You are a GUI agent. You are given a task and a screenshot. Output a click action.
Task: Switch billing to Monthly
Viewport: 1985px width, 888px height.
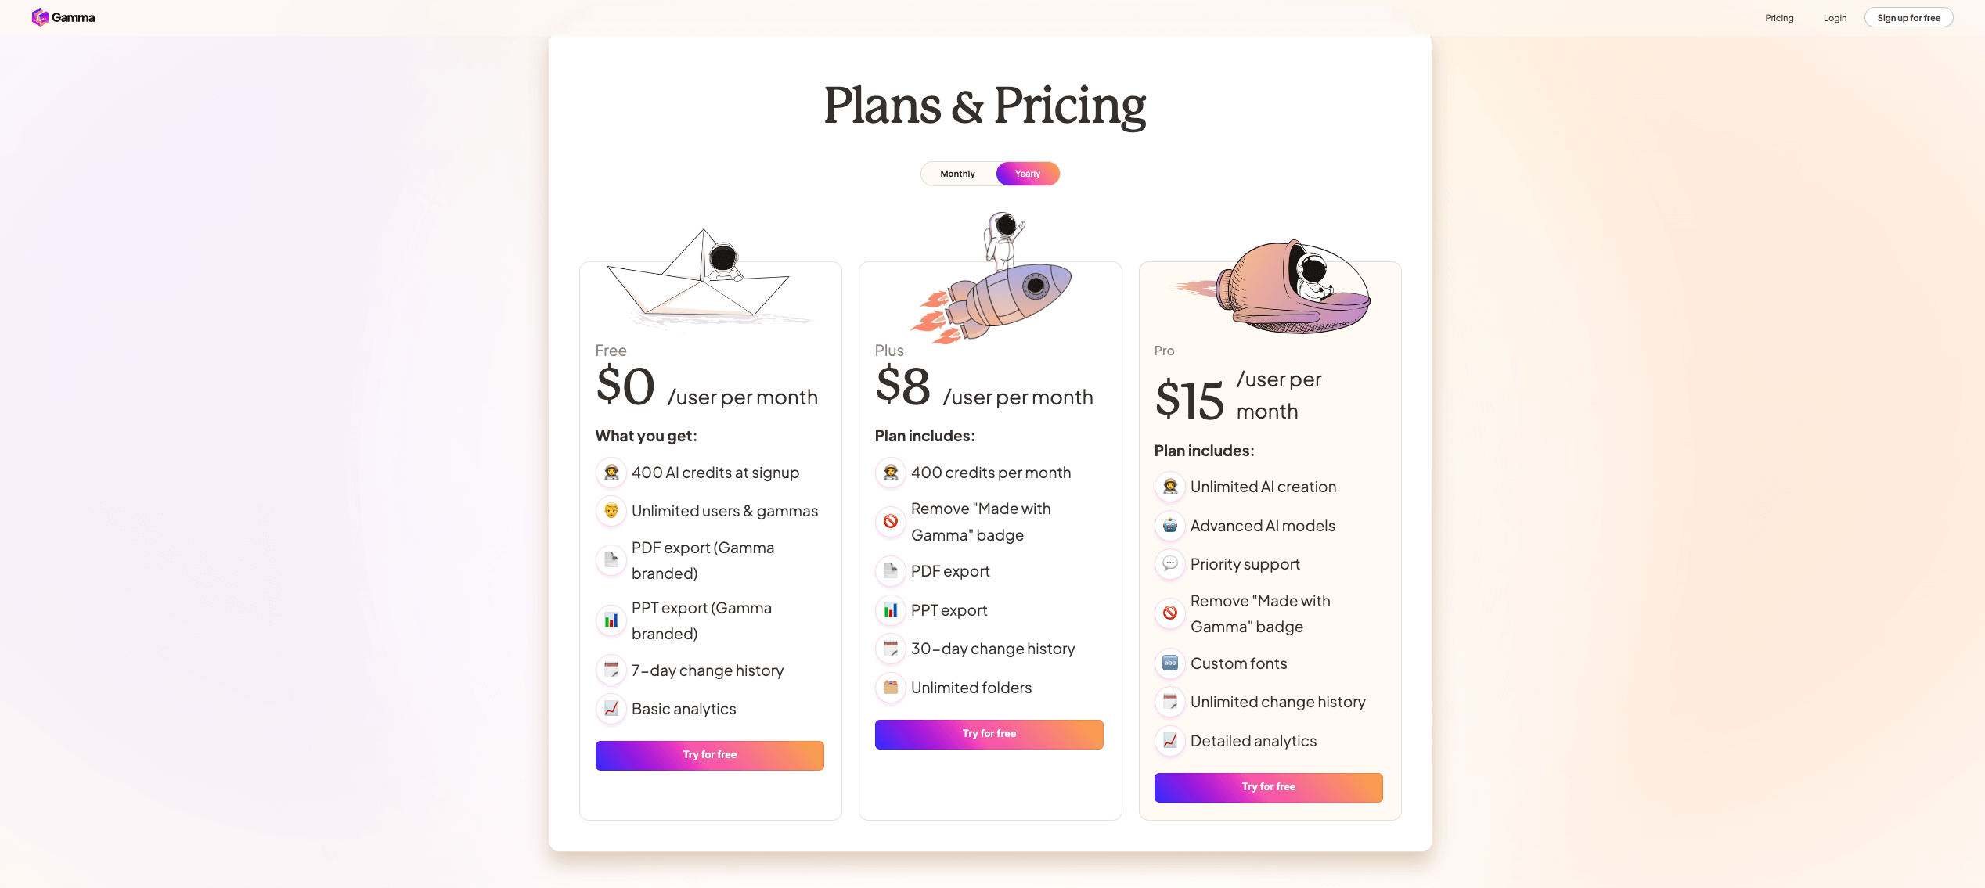pos(957,174)
